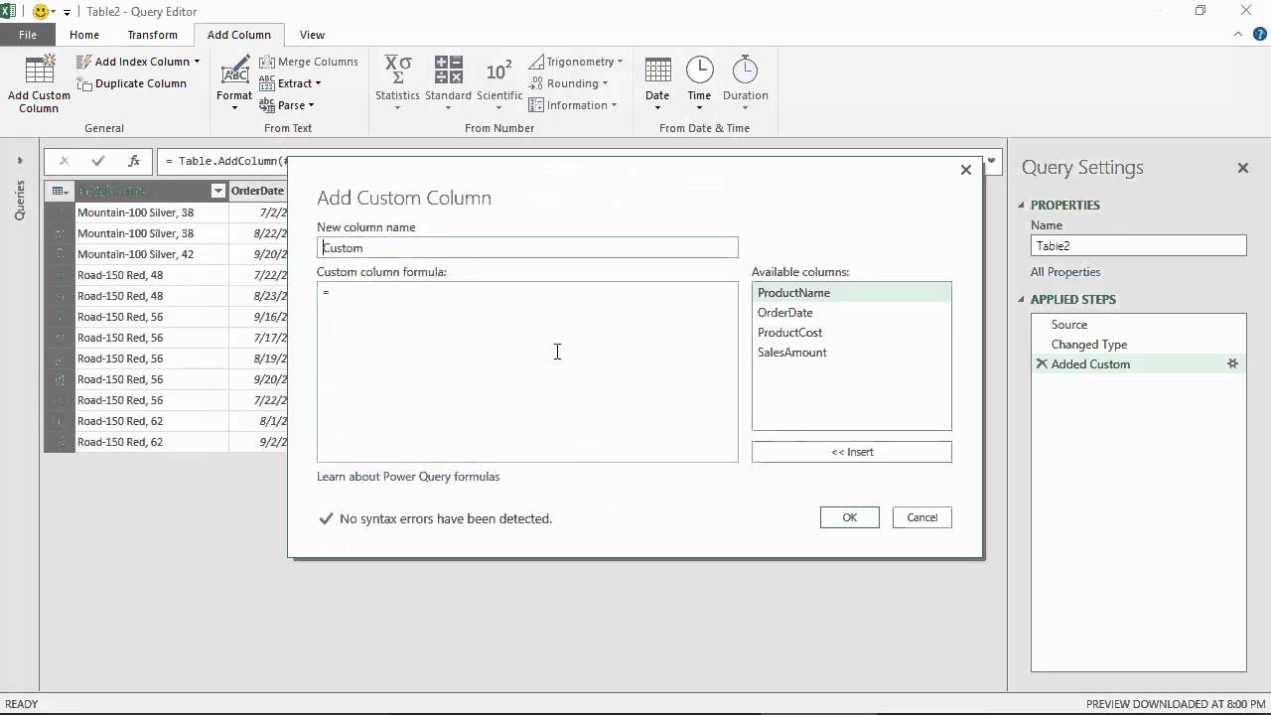
Task: Select SalesAmount in Available columns
Action: 851,353
